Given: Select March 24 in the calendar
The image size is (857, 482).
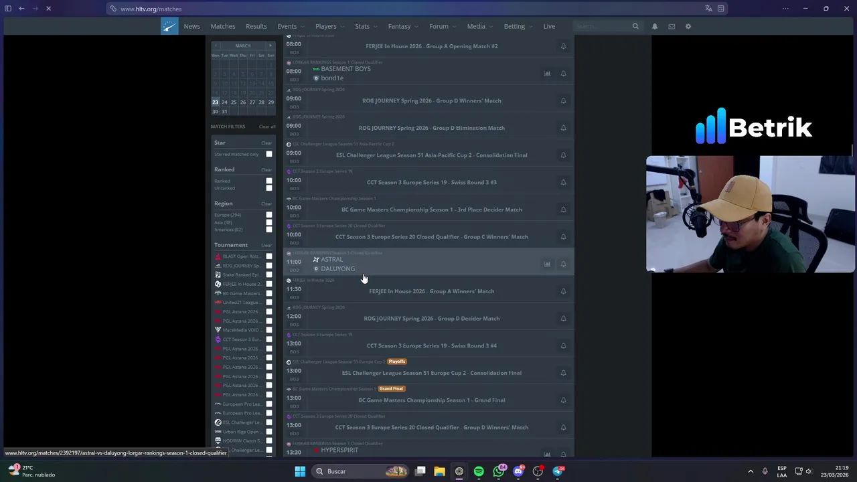Looking at the screenshot, I should click(x=224, y=102).
